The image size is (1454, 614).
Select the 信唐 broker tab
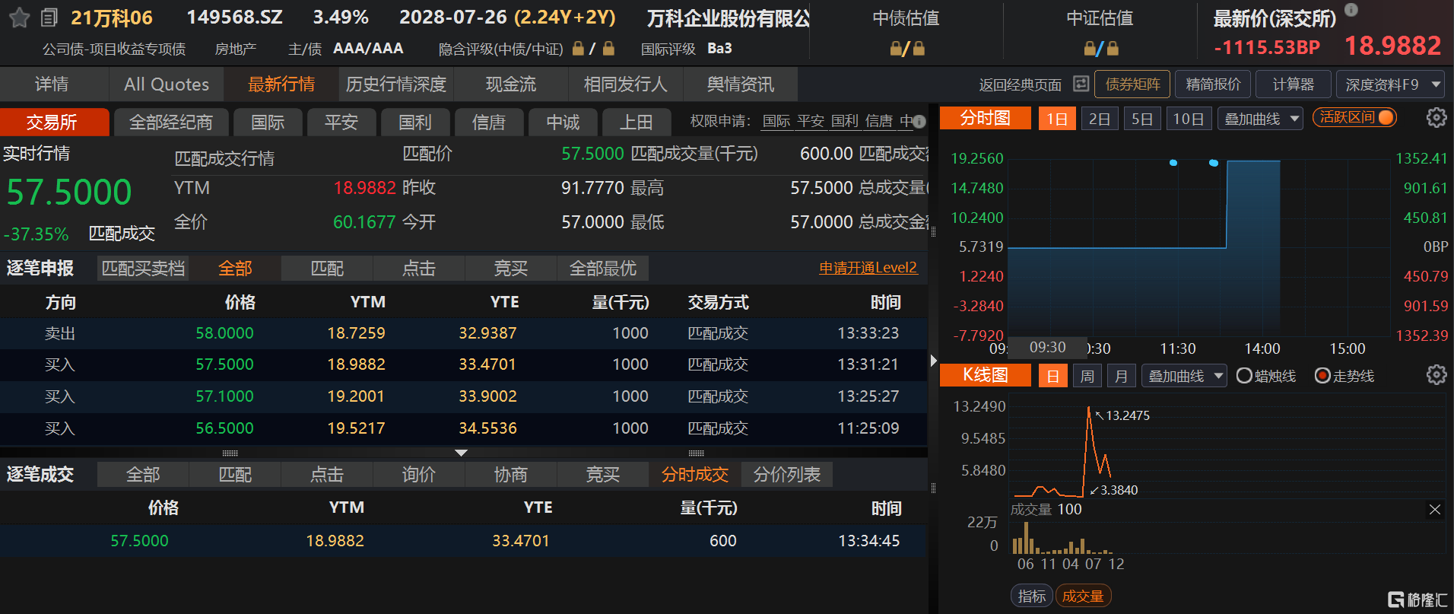[x=489, y=122]
